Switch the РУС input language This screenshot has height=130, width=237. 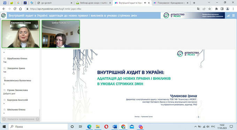pos(213,127)
